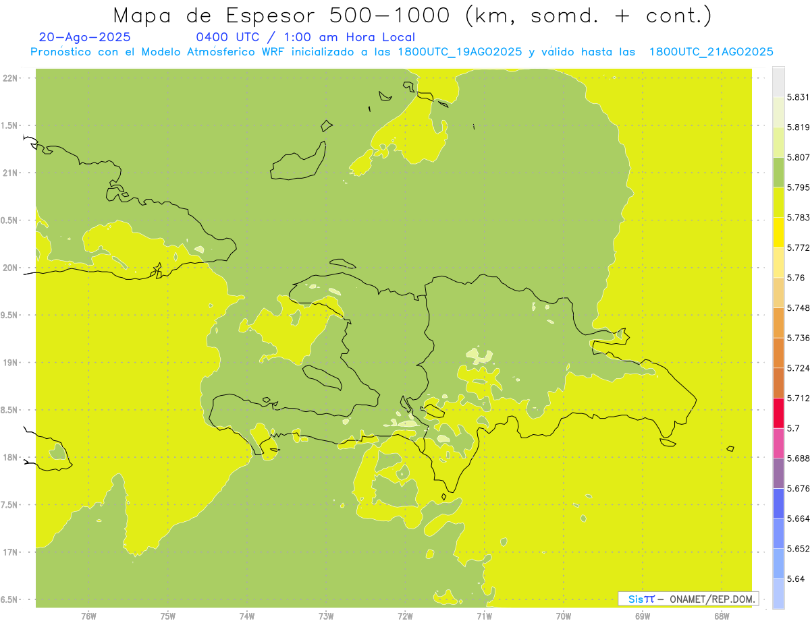
Task: Click latitude label '18N'
Action: click(9, 458)
